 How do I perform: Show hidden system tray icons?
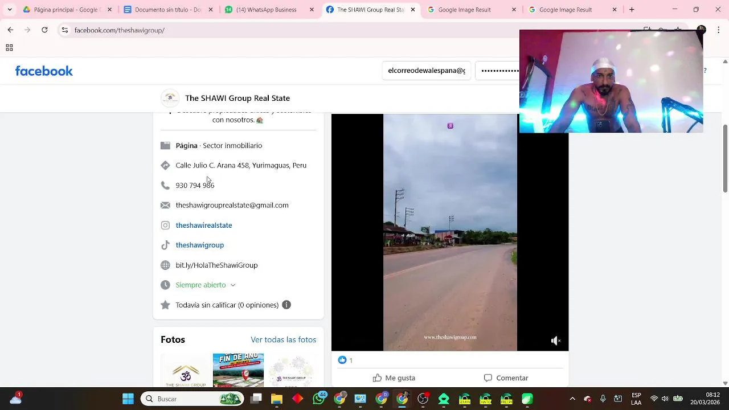572,399
